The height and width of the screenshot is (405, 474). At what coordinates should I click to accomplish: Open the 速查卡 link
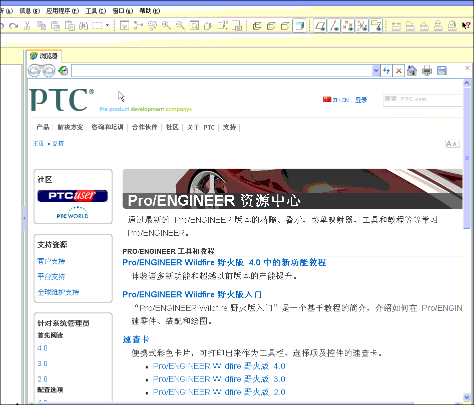coord(136,339)
